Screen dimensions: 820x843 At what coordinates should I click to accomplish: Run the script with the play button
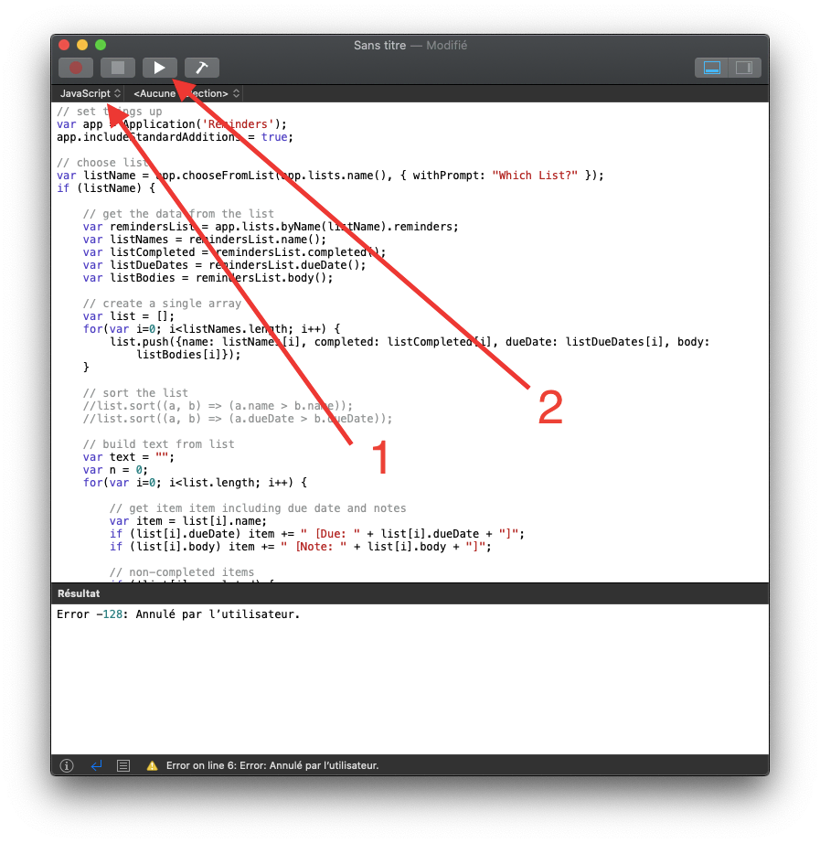pyautogui.click(x=160, y=68)
